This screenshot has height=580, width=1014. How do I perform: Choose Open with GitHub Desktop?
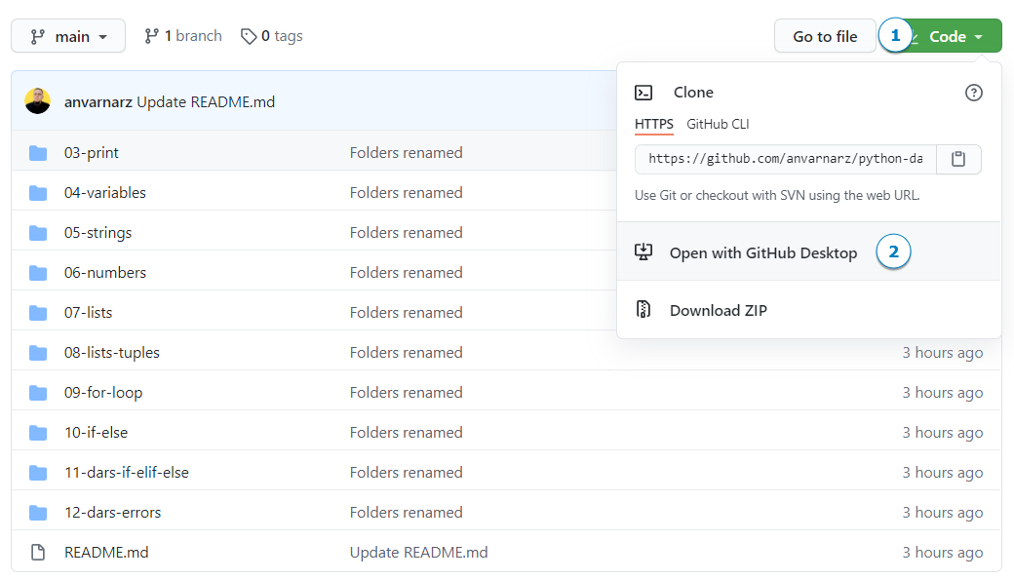pos(762,252)
